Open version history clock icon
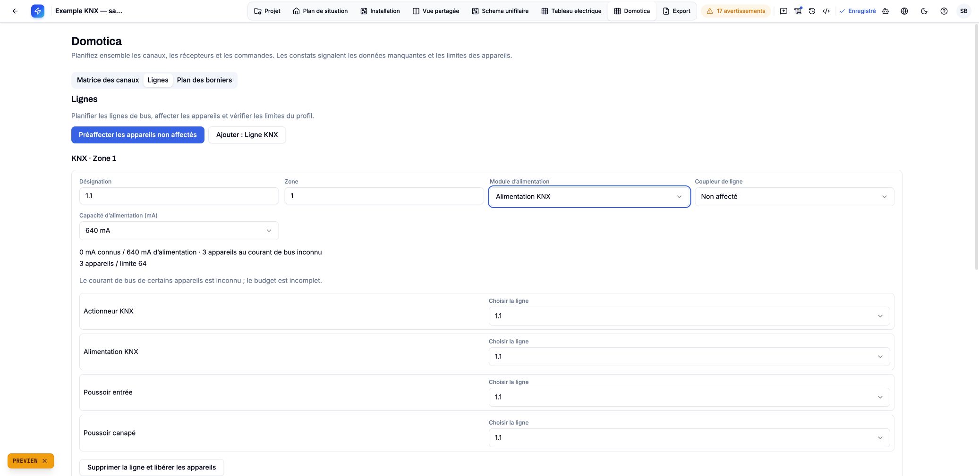 click(x=812, y=11)
